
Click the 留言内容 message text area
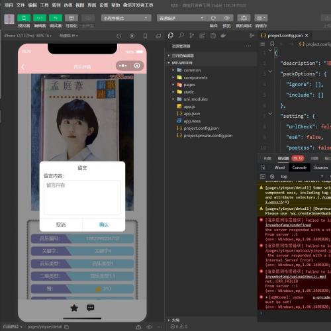pos(82,197)
